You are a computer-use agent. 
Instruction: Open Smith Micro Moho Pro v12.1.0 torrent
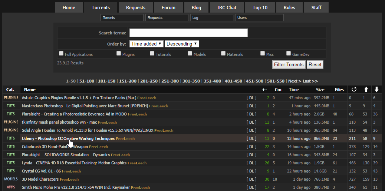(76, 187)
